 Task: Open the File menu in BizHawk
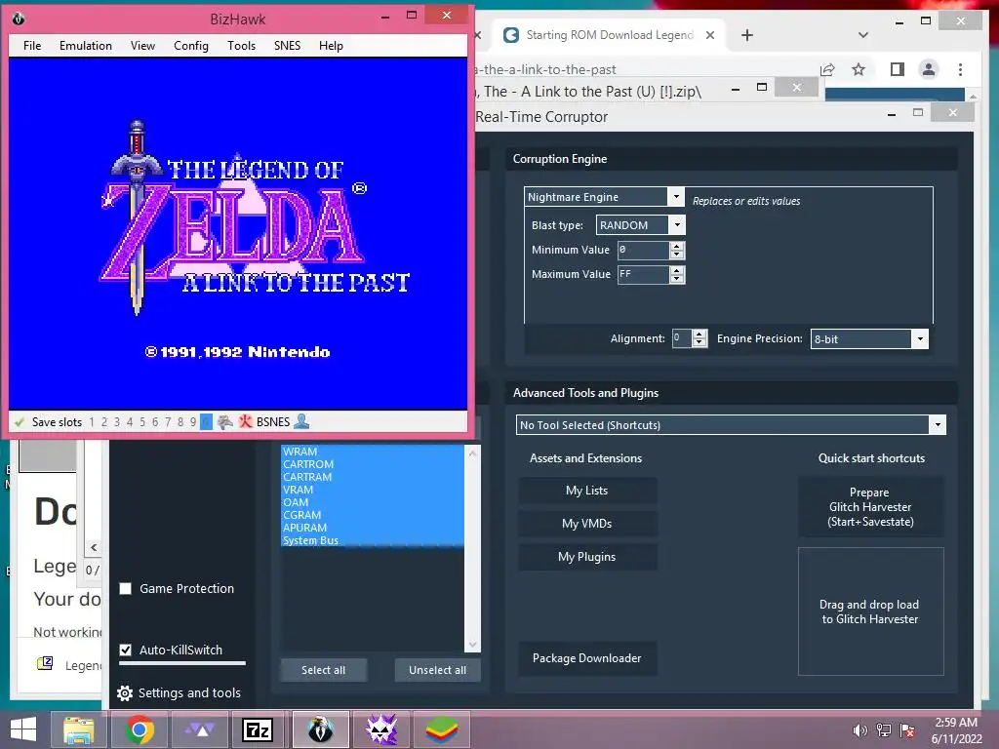click(x=32, y=45)
